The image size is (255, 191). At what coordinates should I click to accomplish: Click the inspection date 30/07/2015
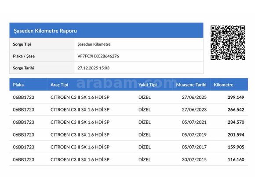[x=194, y=159]
